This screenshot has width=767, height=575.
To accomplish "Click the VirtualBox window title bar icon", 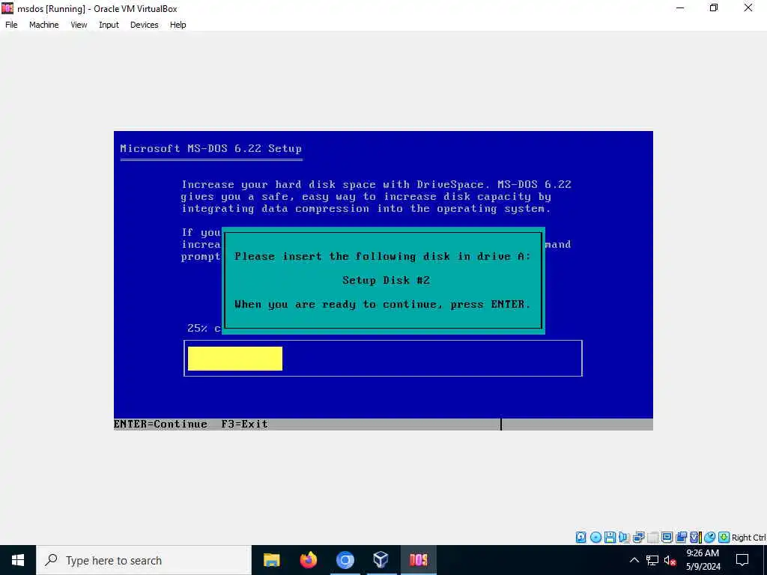I will [7, 8].
